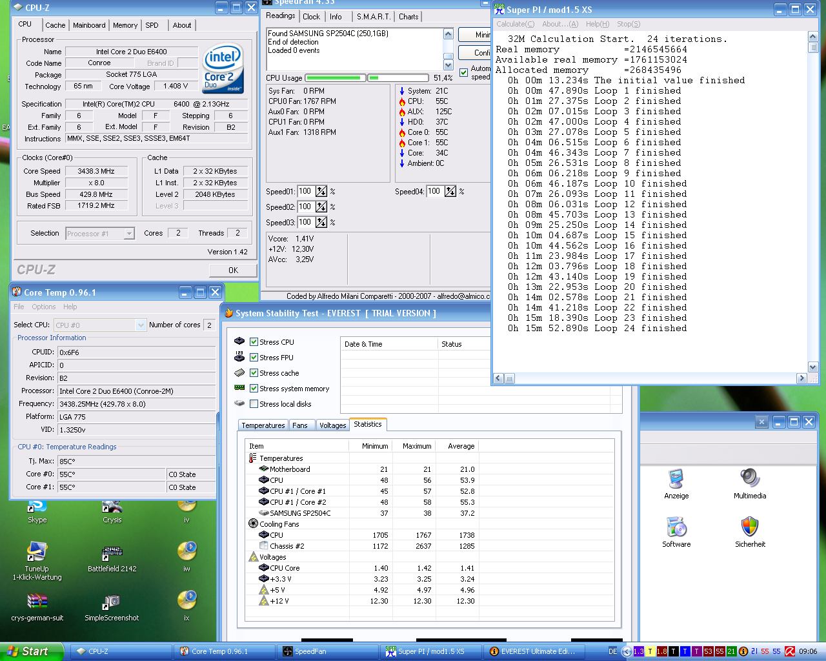Screen dimensions: 826x661
Task: Click the Core Temp title bar icon
Action: pyautogui.click(x=17, y=292)
